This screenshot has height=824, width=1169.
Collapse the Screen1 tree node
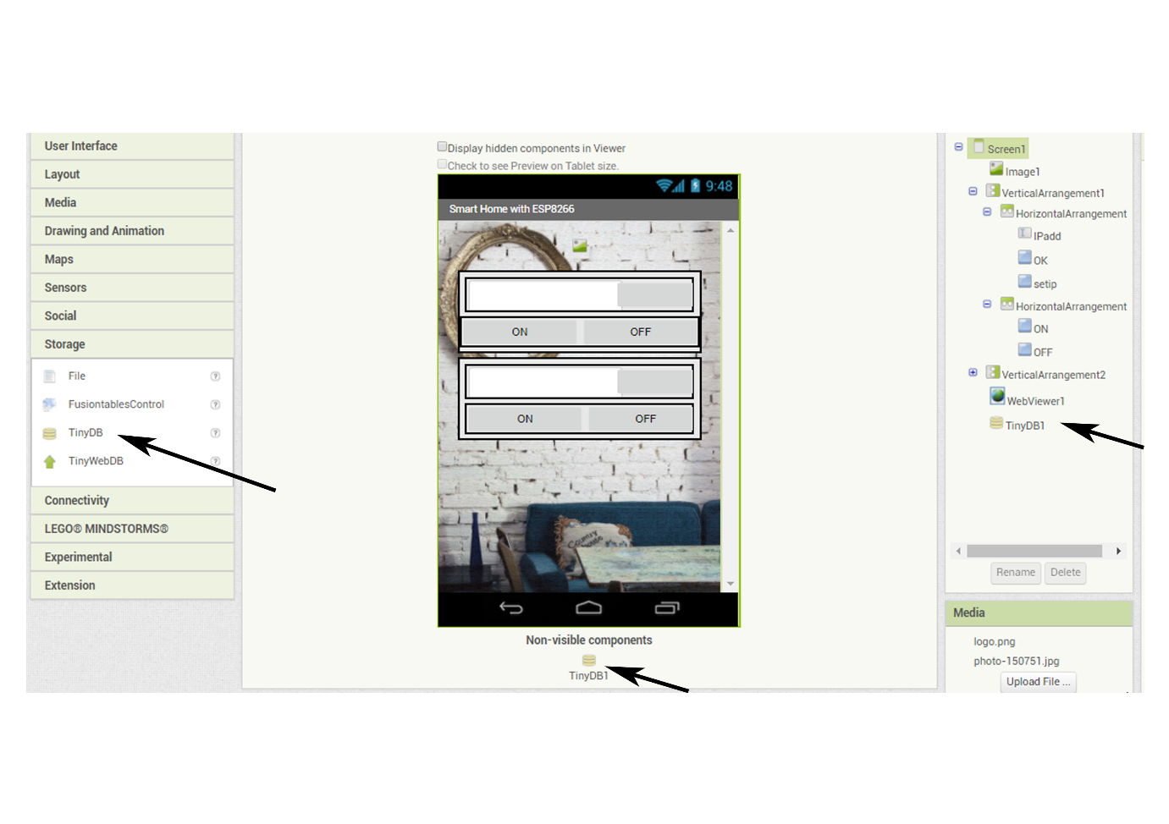(957, 147)
